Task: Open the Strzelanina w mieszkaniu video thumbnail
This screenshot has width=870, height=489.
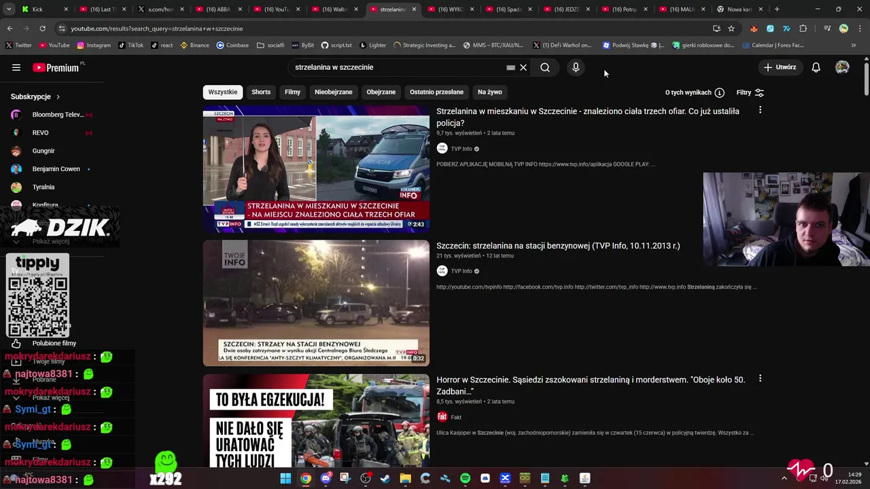Action: point(316,169)
